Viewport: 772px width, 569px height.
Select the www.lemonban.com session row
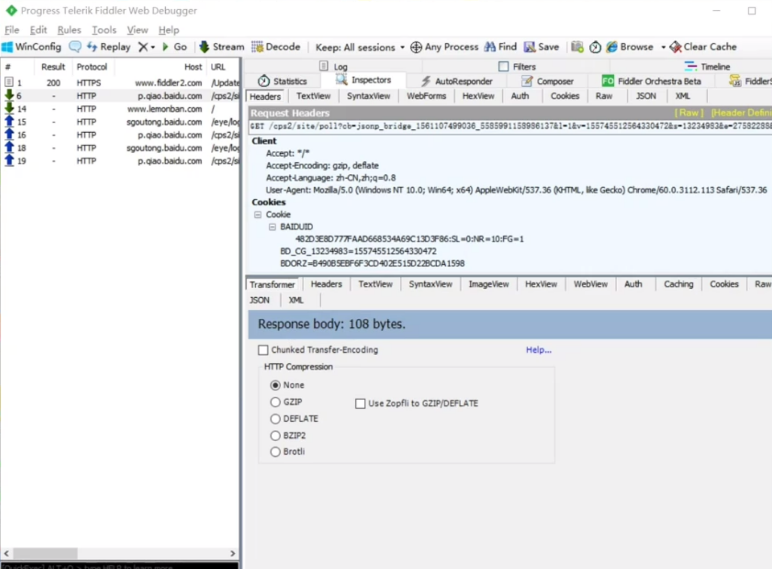(x=120, y=109)
